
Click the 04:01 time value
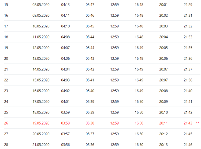point(65,102)
